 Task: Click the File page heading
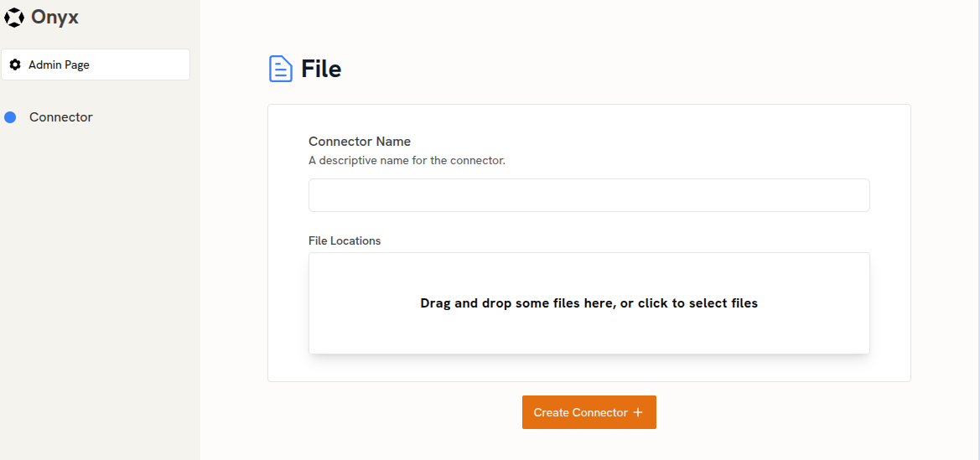(321, 69)
